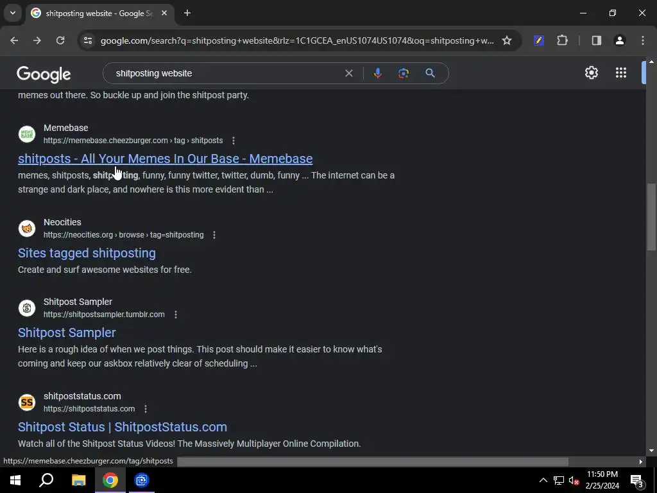Open more options for Shitpost Sampler result
Screen dimensions: 657x493
click(x=176, y=315)
